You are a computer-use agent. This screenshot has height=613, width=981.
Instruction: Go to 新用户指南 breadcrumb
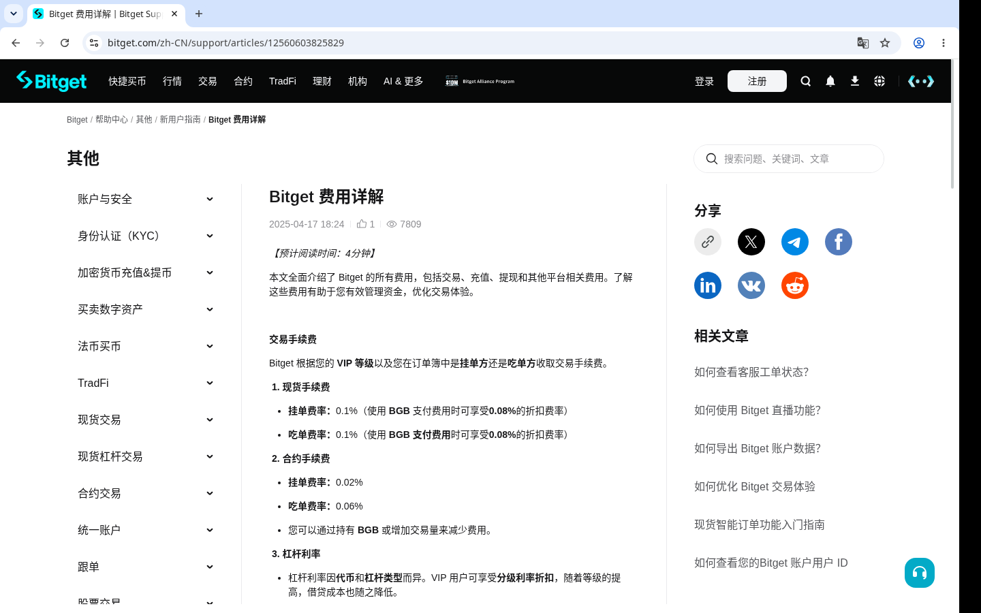(181, 119)
